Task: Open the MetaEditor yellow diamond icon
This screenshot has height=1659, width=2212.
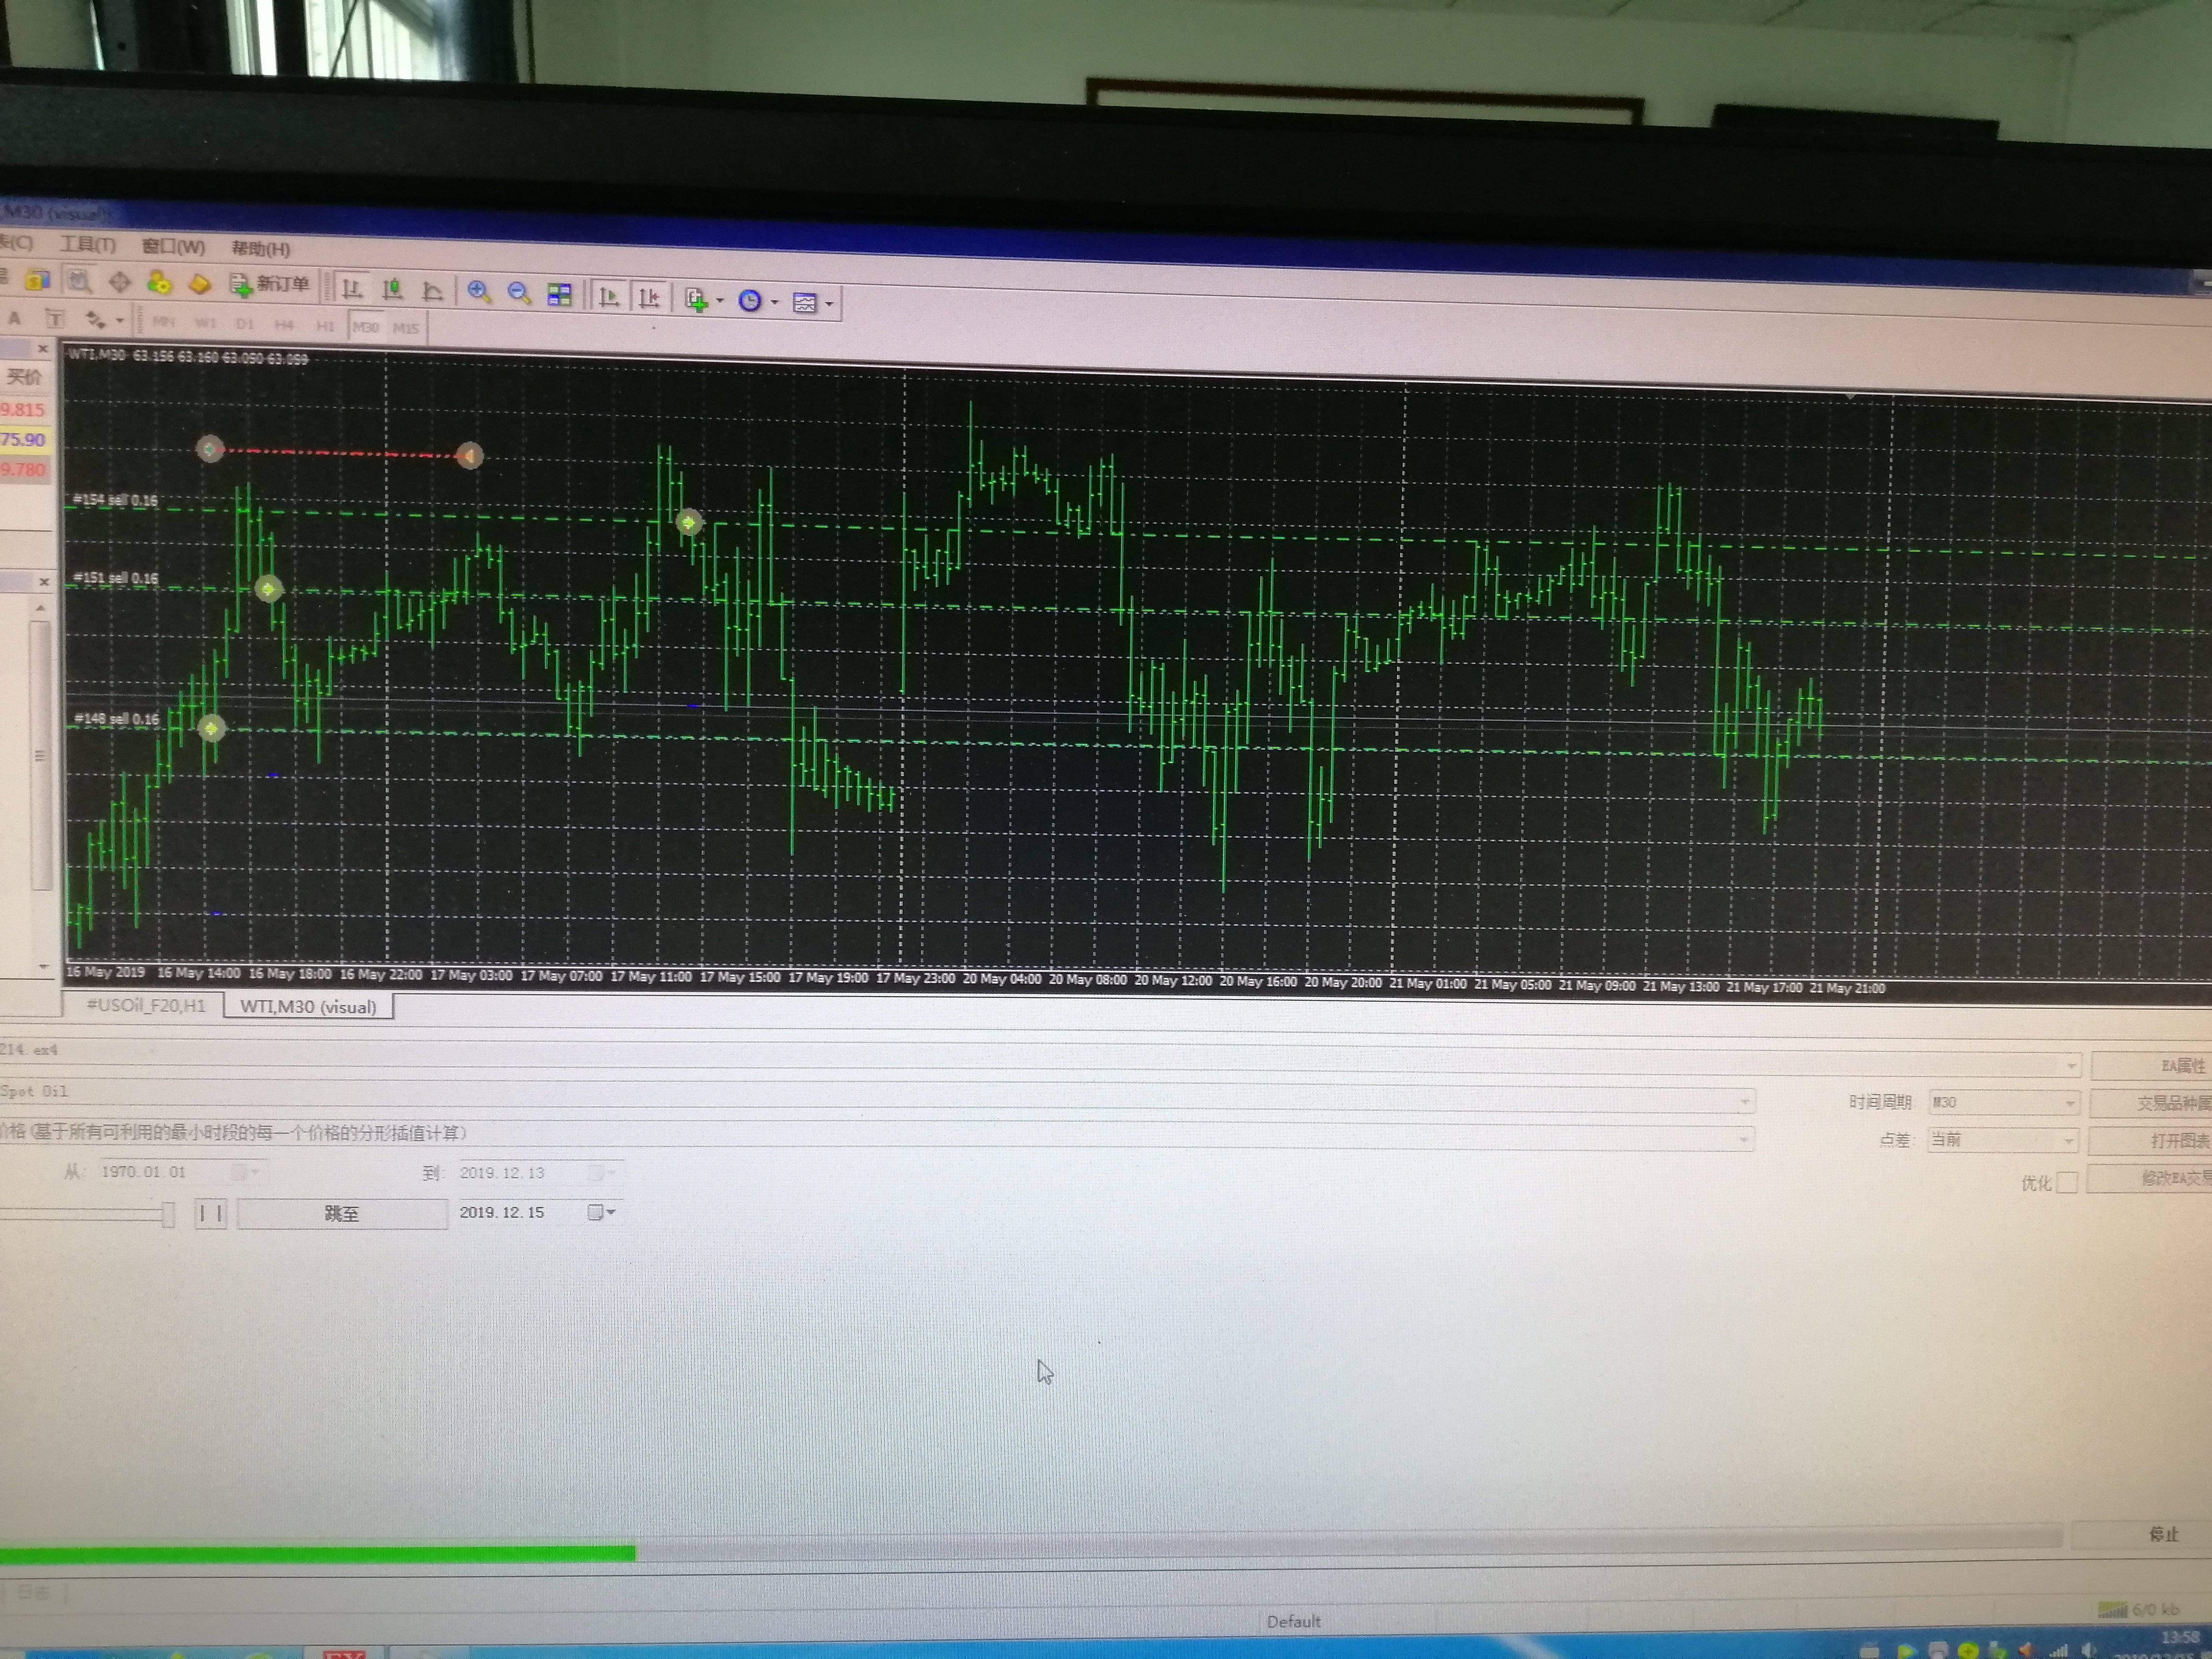Action: (x=199, y=284)
